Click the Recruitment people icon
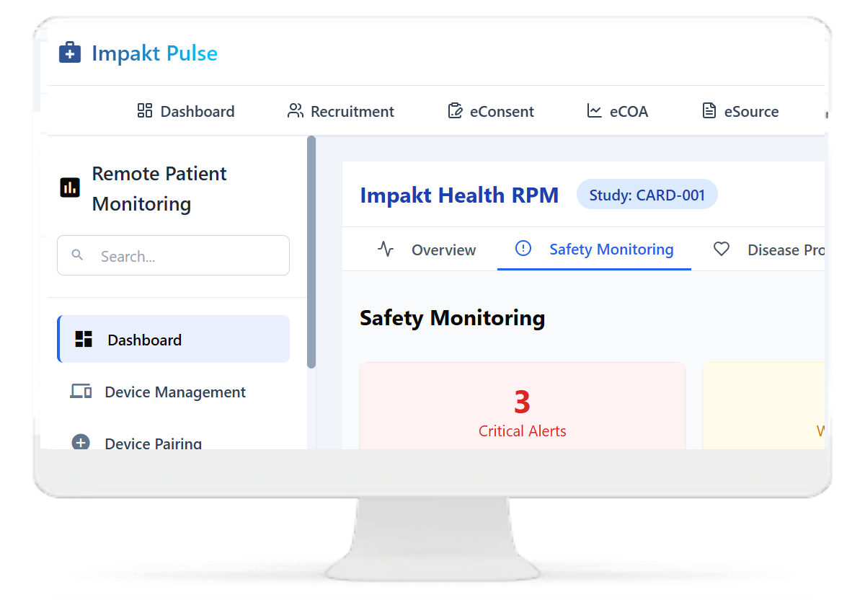This screenshot has height=600, width=865. tap(296, 111)
